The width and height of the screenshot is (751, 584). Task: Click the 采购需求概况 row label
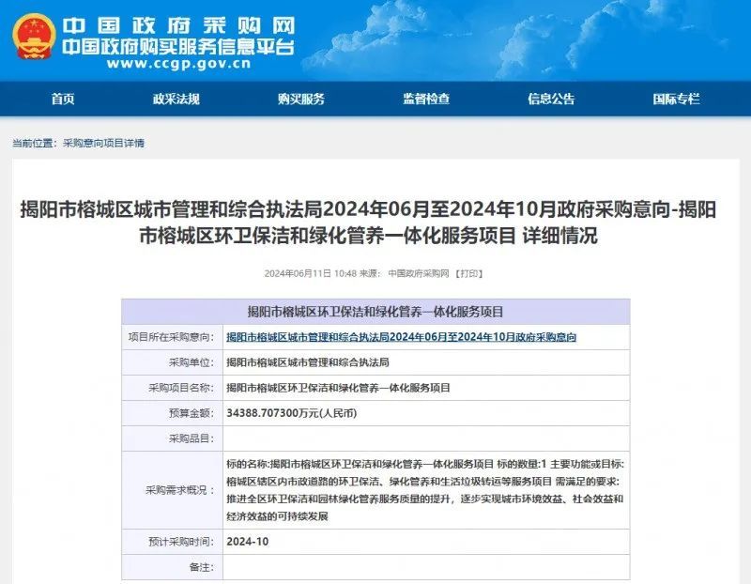[x=180, y=490]
